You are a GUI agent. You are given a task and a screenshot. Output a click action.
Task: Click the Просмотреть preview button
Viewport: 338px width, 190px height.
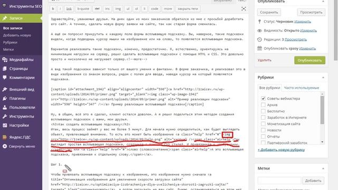311,12
